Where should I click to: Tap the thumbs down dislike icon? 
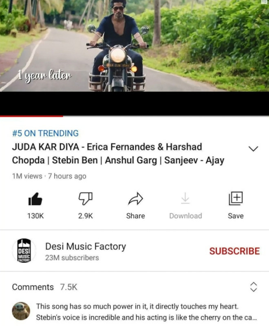[86, 199]
